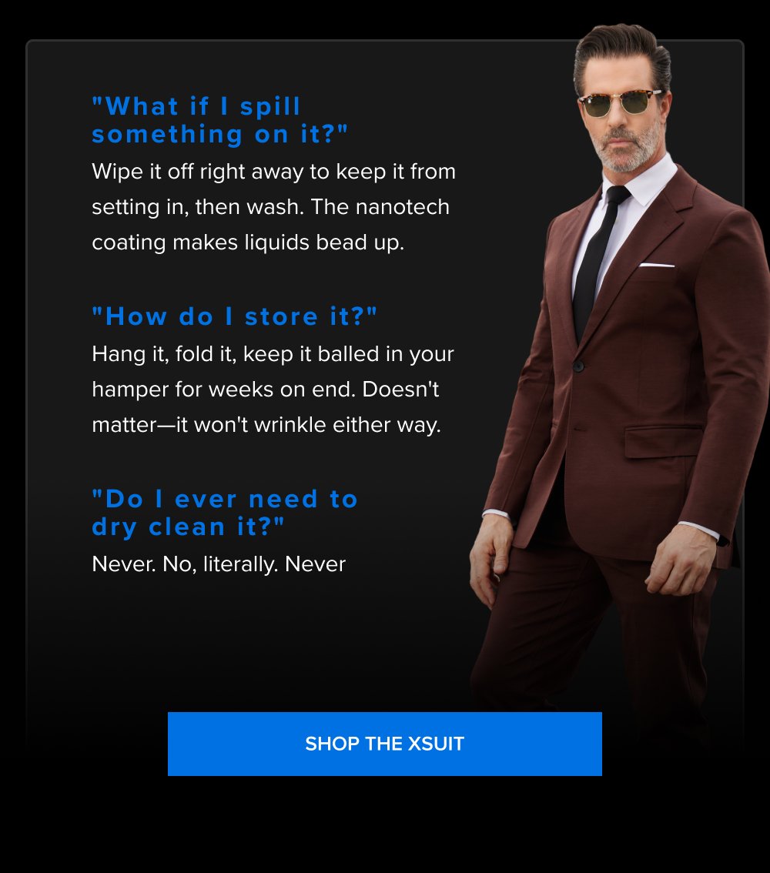Click the fastened top button of the jacket
Screen dimensions: 770x873
click(578, 366)
